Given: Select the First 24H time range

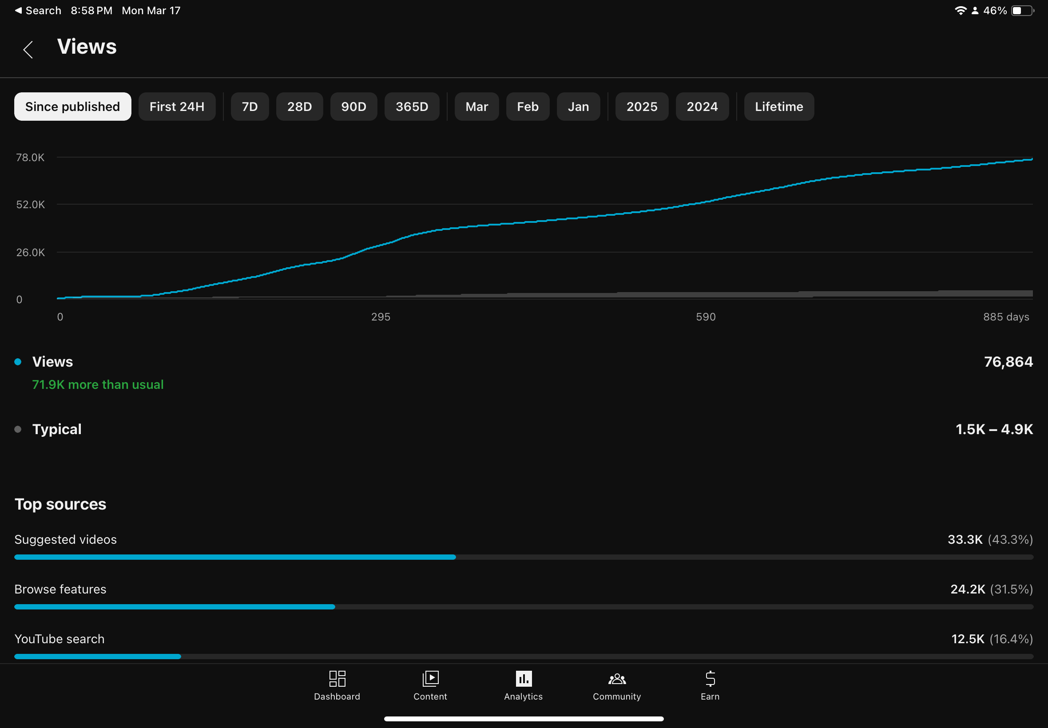Looking at the screenshot, I should 177,107.
